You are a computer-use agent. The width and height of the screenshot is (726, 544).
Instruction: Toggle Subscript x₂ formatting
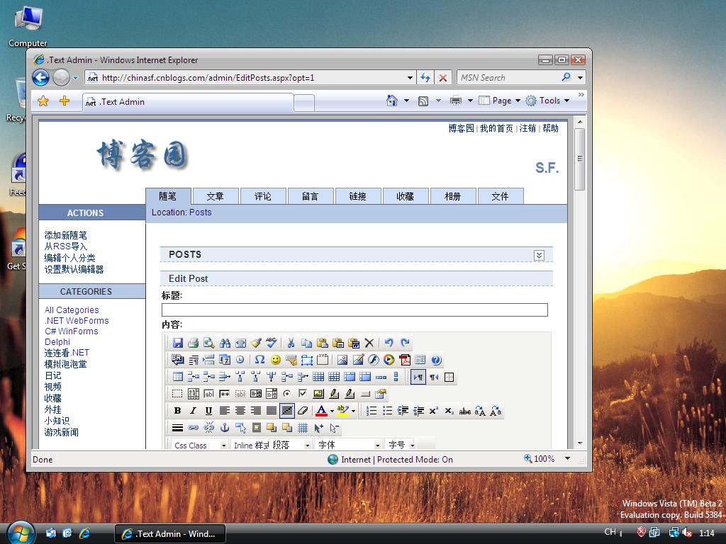click(x=449, y=411)
